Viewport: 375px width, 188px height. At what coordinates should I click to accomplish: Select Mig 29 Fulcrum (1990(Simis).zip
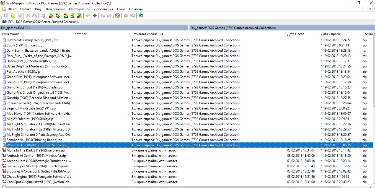pyautogui.click(x=30, y=119)
